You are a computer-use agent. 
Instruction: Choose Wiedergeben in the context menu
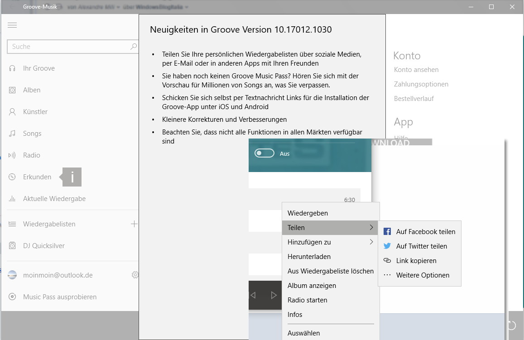pyautogui.click(x=331, y=213)
